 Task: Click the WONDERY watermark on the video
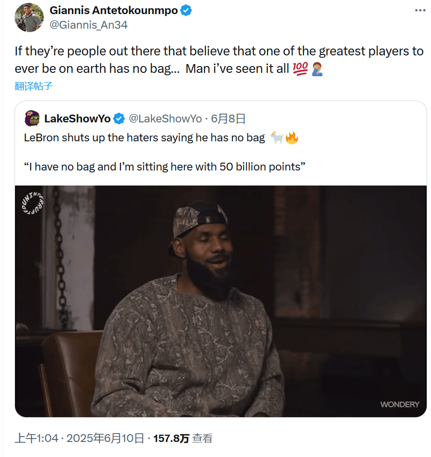[399, 404]
